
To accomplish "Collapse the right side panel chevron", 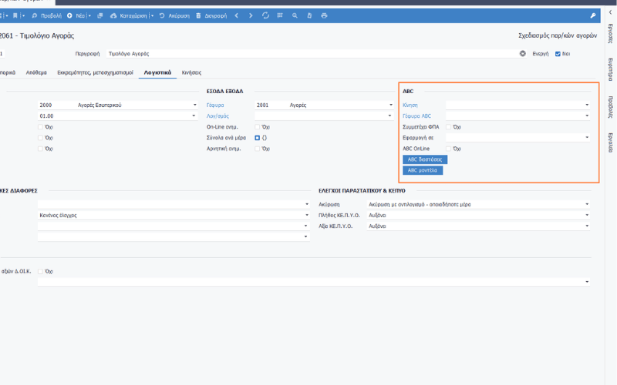I will [x=611, y=12].
